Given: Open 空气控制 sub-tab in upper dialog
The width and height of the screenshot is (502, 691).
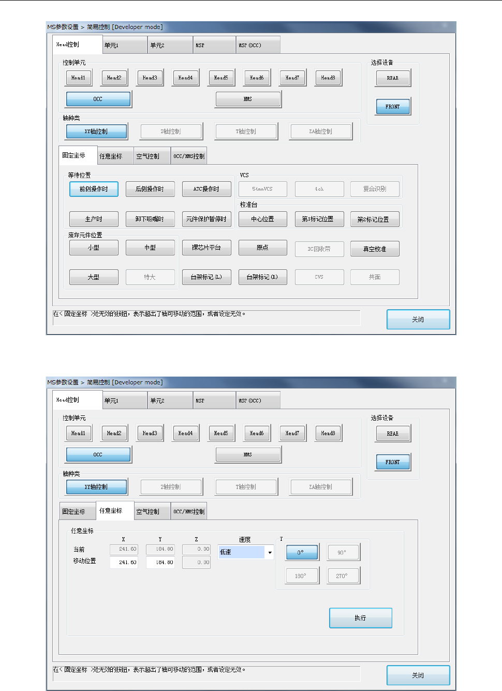Looking at the screenshot, I should [153, 156].
